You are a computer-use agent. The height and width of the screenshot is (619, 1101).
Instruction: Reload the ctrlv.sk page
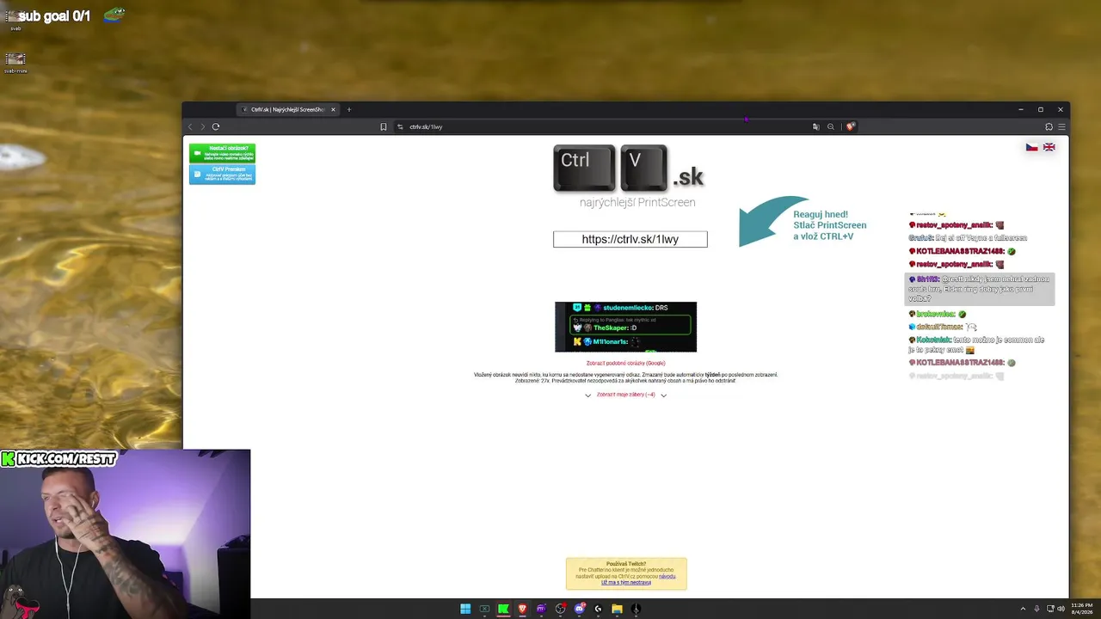pyautogui.click(x=216, y=126)
